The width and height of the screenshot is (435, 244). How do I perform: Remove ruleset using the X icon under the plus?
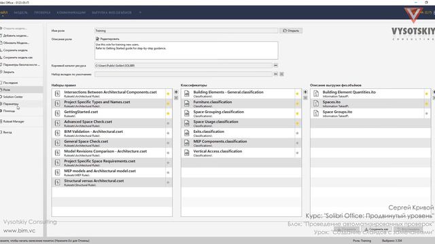pyautogui.click(x=176, y=98)
